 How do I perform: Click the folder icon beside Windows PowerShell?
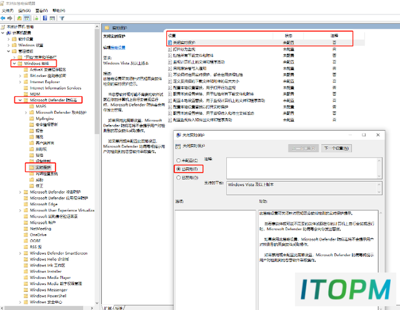click(26, 296)
